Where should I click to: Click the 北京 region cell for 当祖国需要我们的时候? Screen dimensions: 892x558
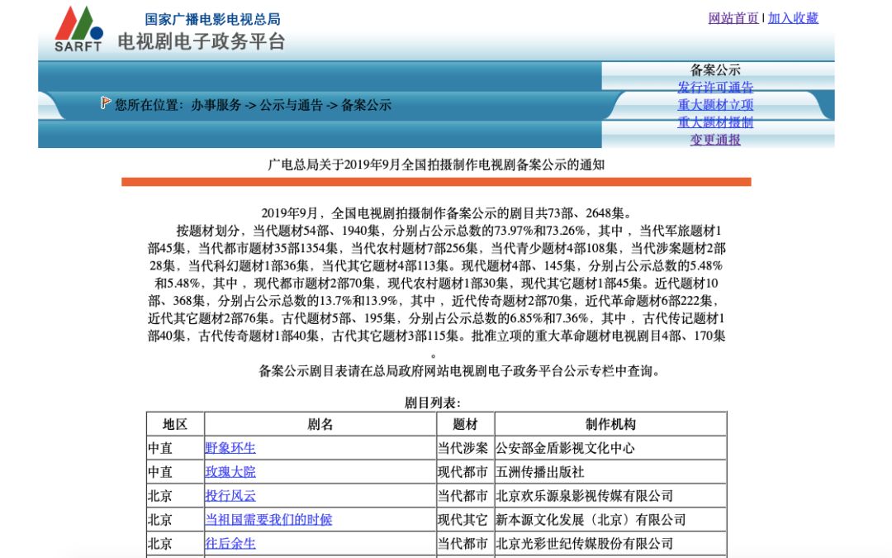[175, 520]
